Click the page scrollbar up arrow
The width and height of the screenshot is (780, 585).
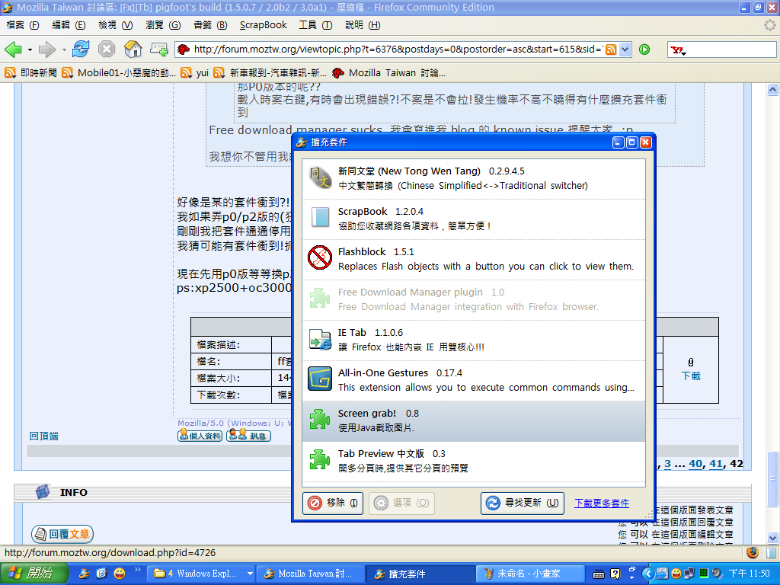772,90
